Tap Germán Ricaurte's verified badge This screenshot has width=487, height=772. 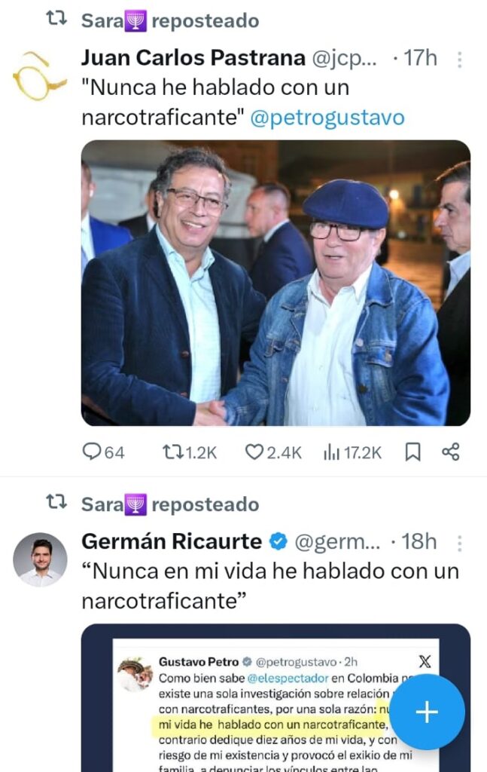click(279, 541)
